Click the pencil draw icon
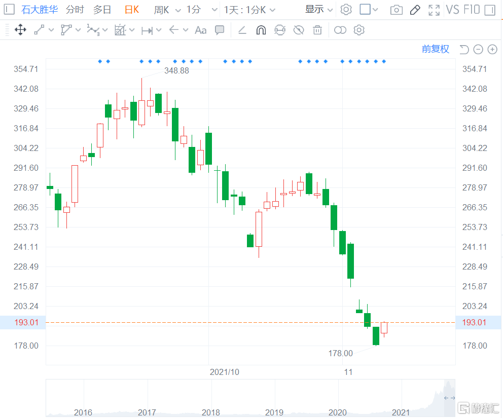The image size is (503, 418). click(415, 10)
